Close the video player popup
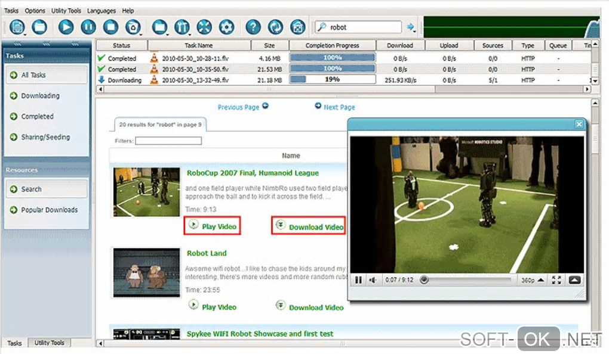This screenshot has height=354, width=609. [579, 124]
